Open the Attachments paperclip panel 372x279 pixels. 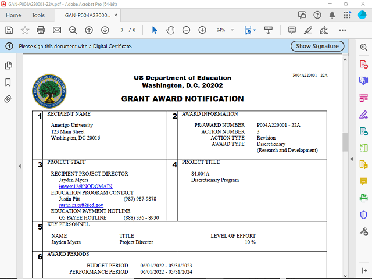point(8,99)
